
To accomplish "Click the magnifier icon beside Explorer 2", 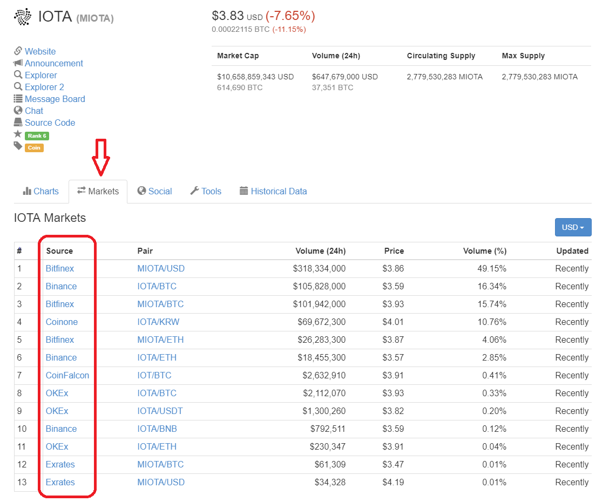I will click(x=18, y=87).
